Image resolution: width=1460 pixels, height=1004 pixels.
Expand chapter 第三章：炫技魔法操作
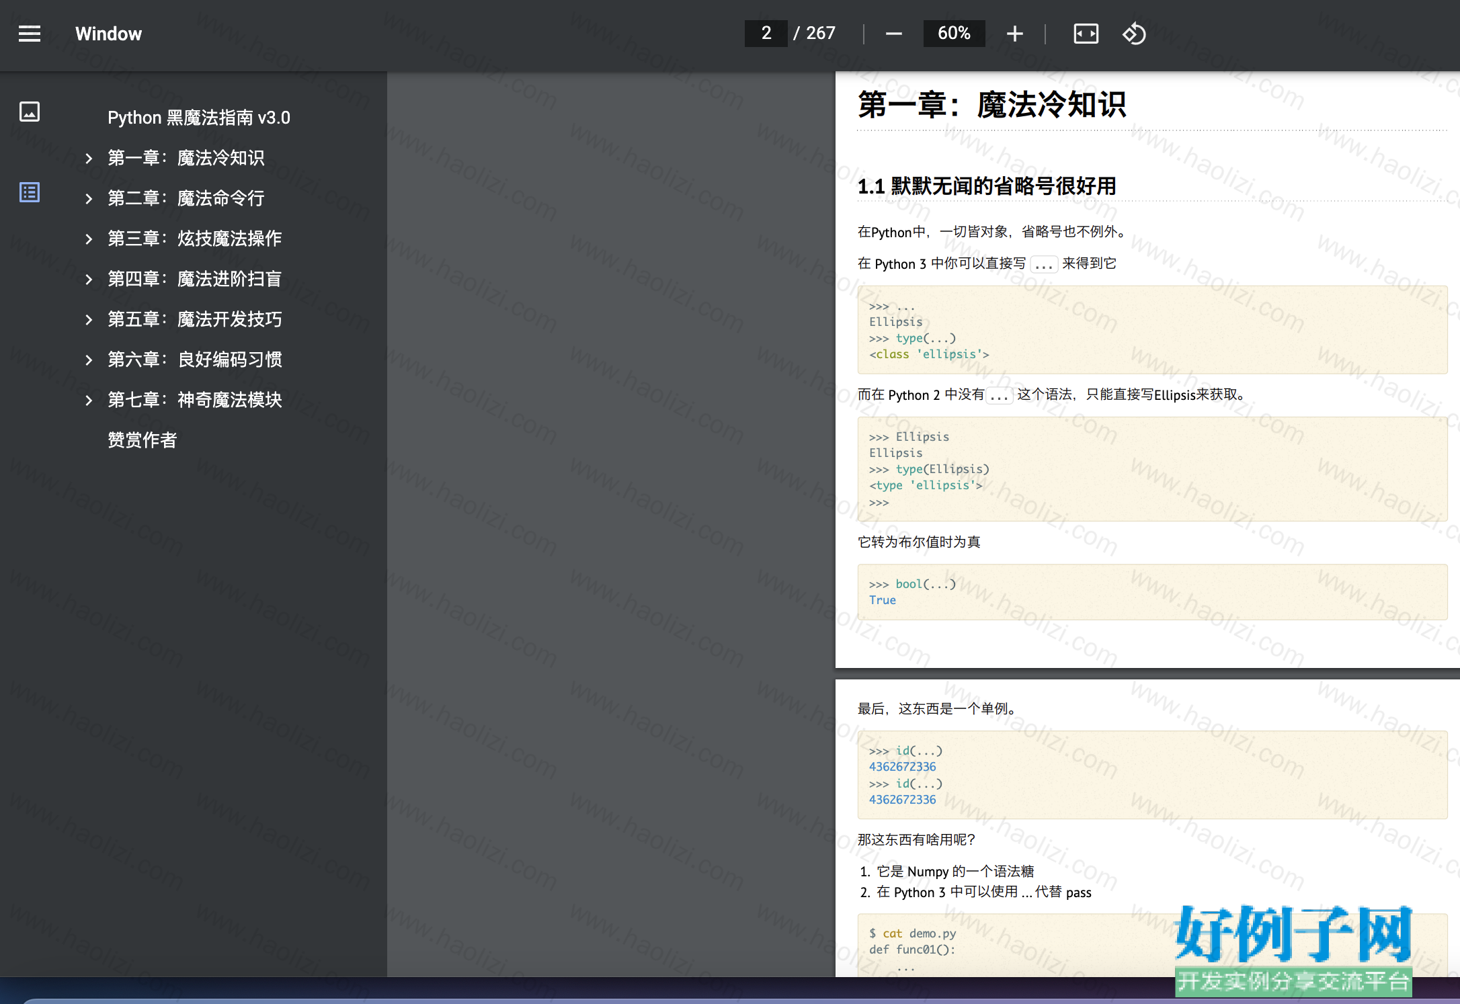click(89, 239)
